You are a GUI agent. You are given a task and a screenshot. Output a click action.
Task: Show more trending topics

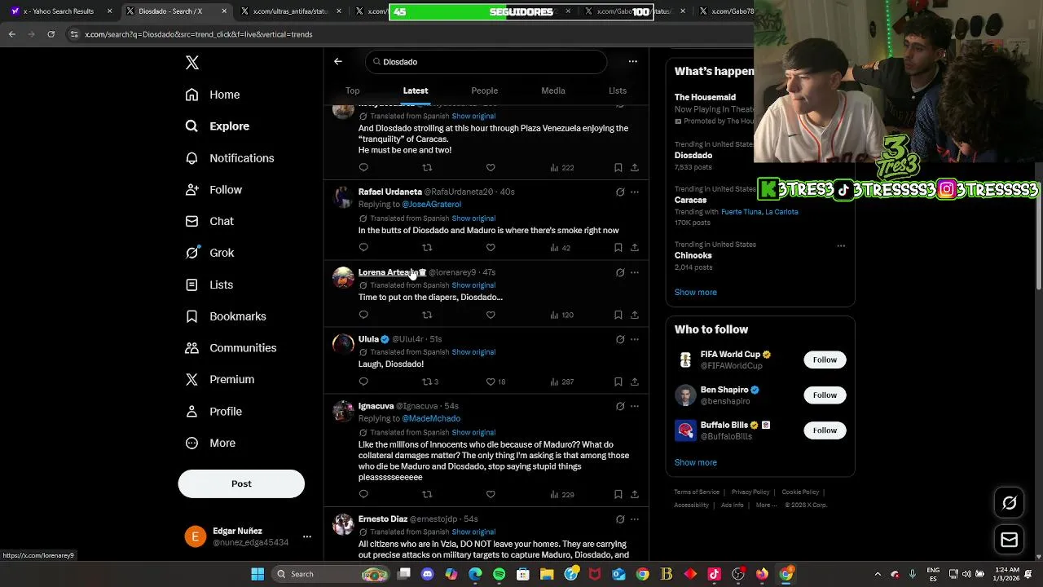pos(695,292)
